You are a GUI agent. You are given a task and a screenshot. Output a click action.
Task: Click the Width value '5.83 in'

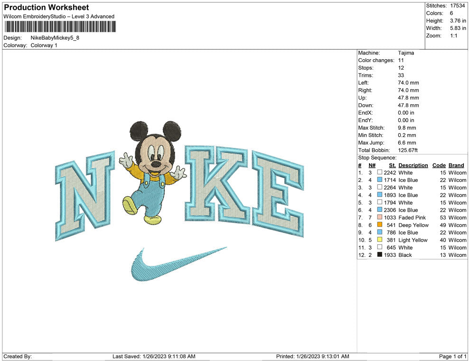458,28
